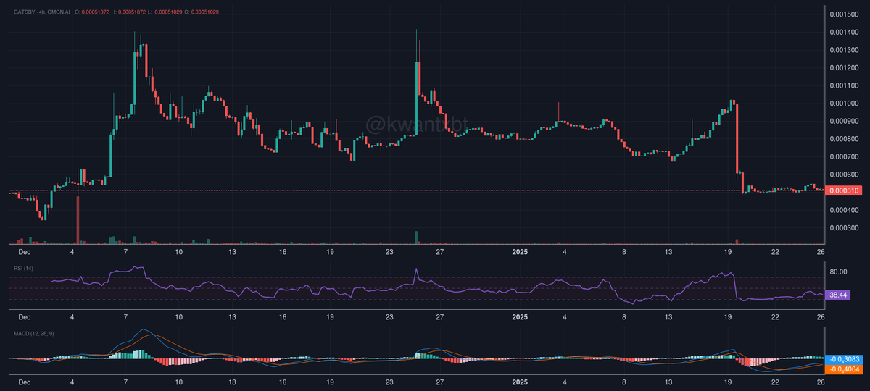This screenshot has width=870, height=391.
Task: Click the RSI (14) indicator label
Action: (x=24, y=269)
